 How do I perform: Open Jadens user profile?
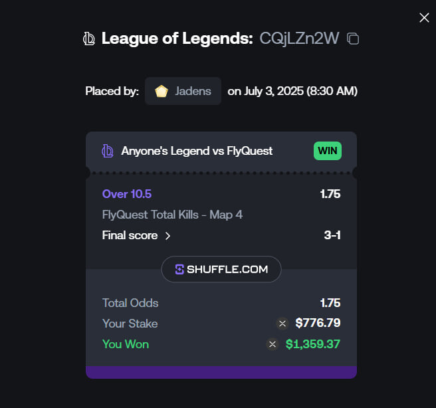click(x=183, y=91)
